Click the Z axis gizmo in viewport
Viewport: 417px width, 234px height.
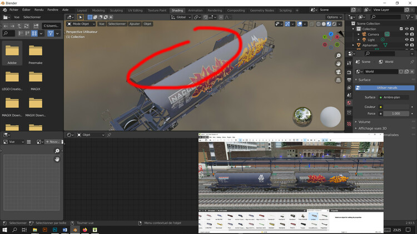[331, 34]
